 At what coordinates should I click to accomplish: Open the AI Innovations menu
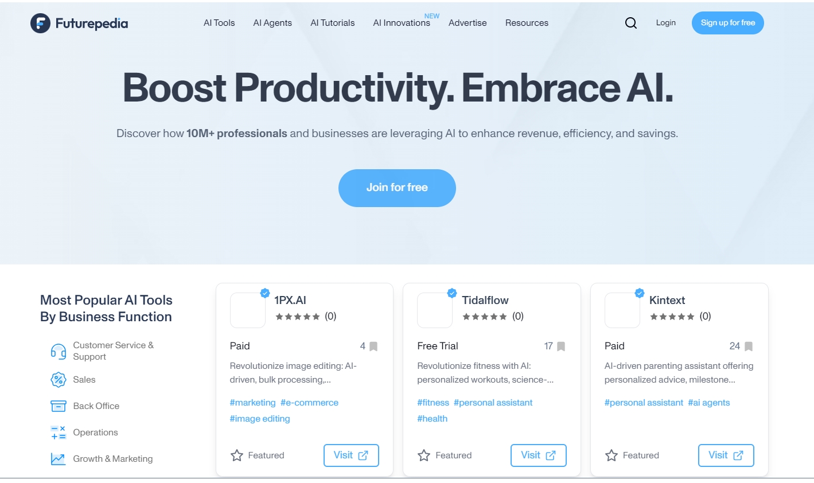click(x=402, y=23)
